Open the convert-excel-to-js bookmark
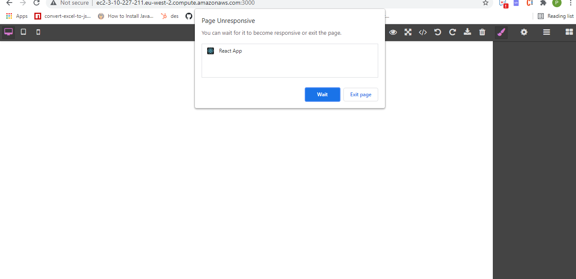Screen dimensions: 576x279 coord(63,16)
